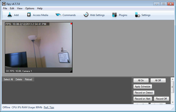Switch everything off with All Off
Image resolution: width=176 pixels, height=112 pixels.
click(158, 80)
